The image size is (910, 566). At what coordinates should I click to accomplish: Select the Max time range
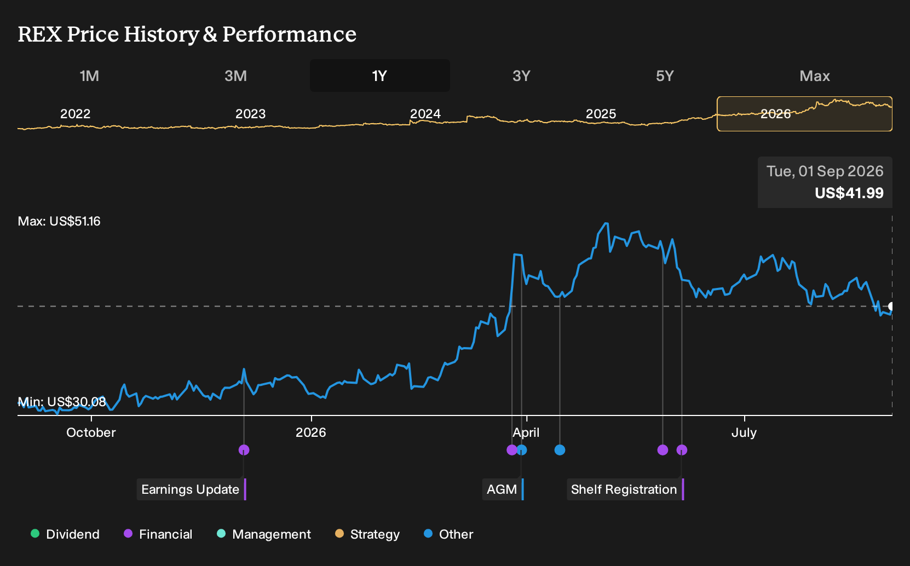click(x=815, y=76)
